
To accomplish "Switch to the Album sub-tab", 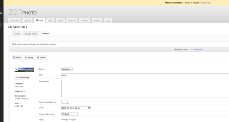I will tap(17, 34).
